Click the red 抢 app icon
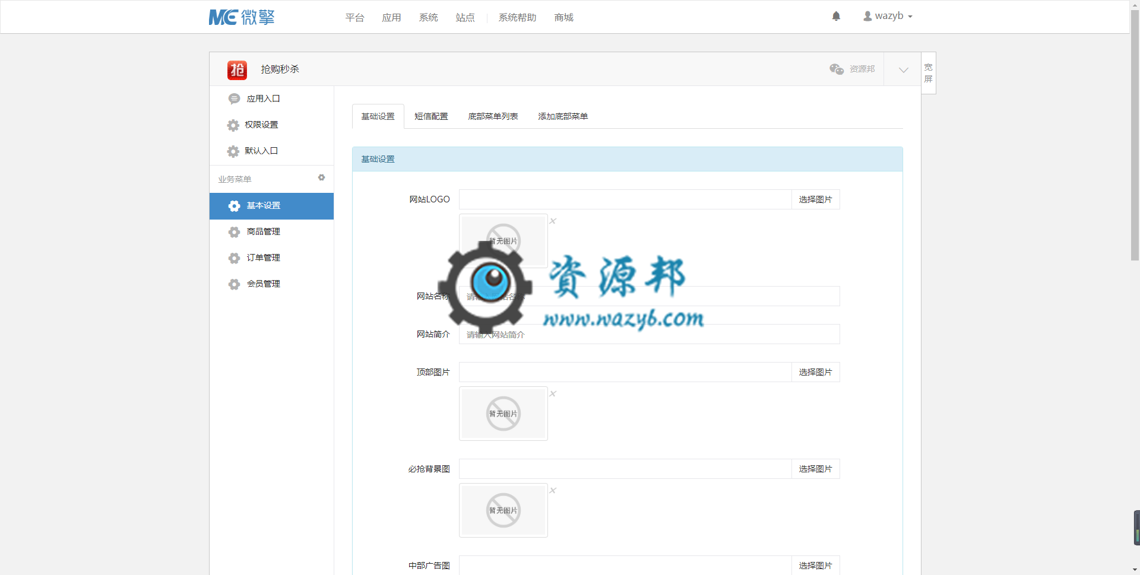The image size is (1140, 575). click(x=237, y=69)
